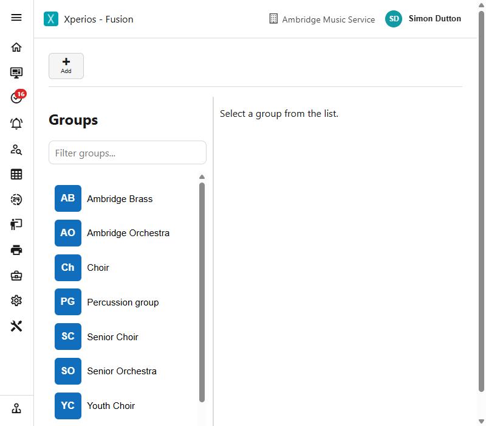Click the groups list scrollbar thumb
This screenshot has height=426, width=486.
(x=202, y=293)
